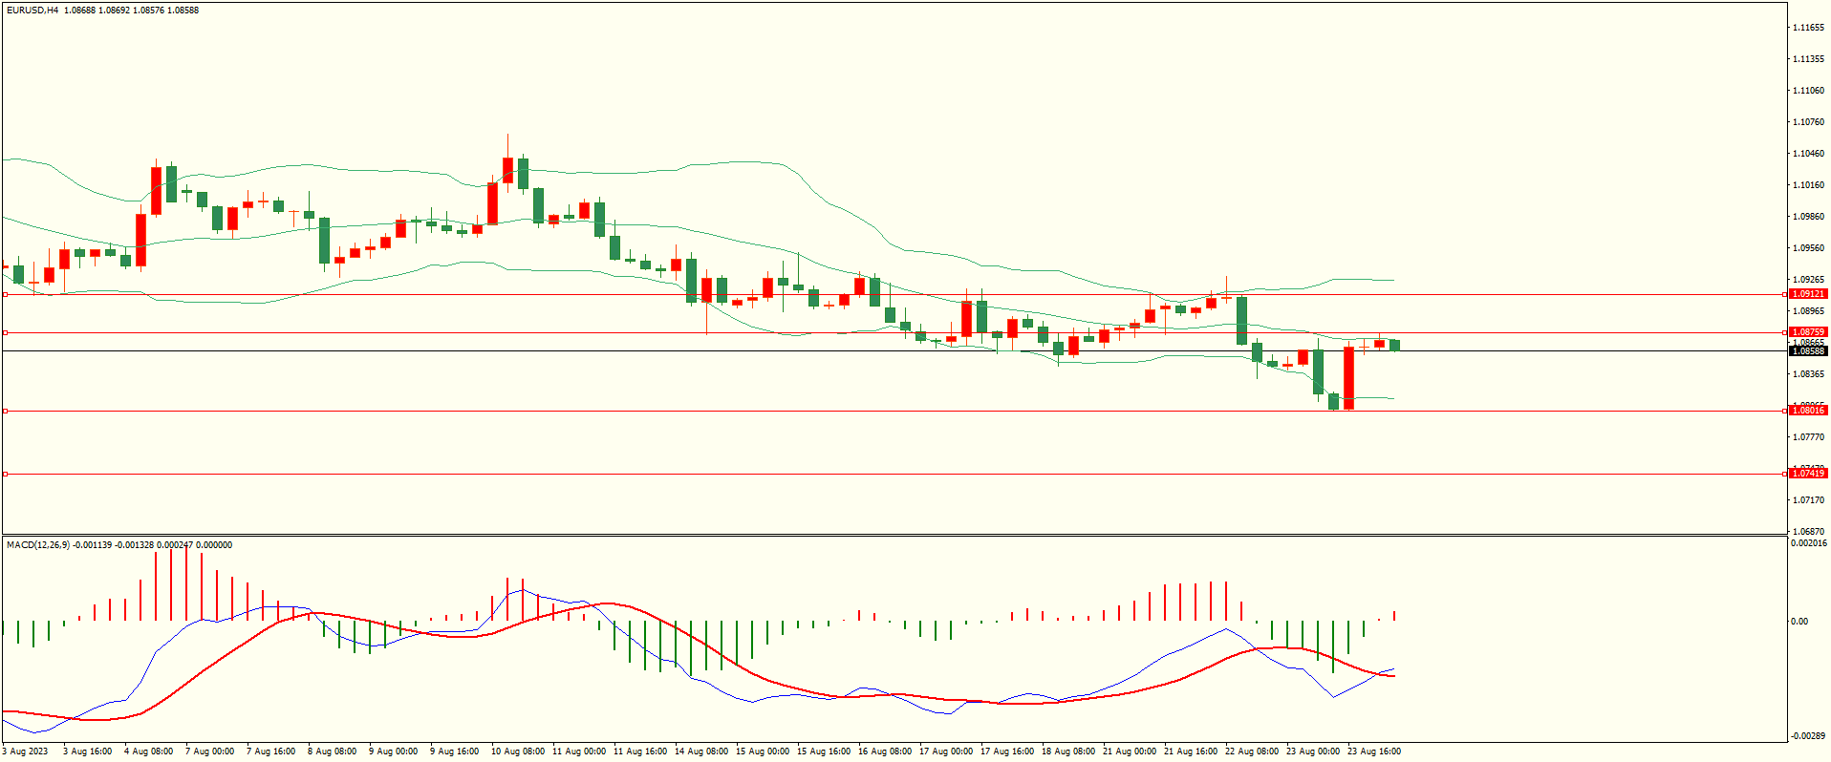This screenshot has width=1831, height=762.
Task: Click left handle of the 1.08016 line
Action: (x=6, y=411)
